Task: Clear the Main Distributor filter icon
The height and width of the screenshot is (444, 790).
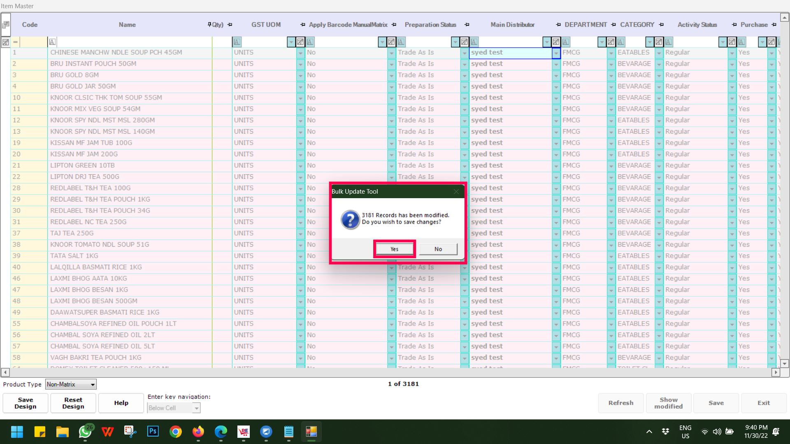Action: 556,42
